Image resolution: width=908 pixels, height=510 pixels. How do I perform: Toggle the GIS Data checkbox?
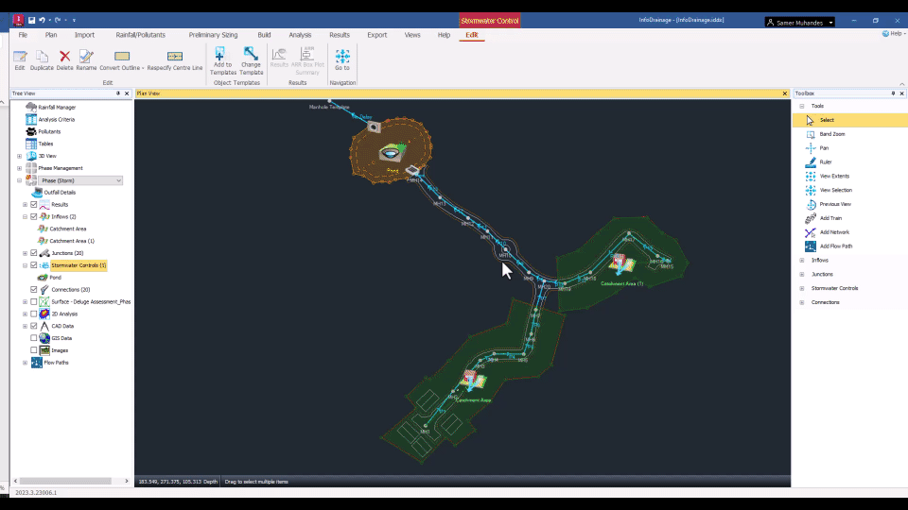click(x=34, y=338)
